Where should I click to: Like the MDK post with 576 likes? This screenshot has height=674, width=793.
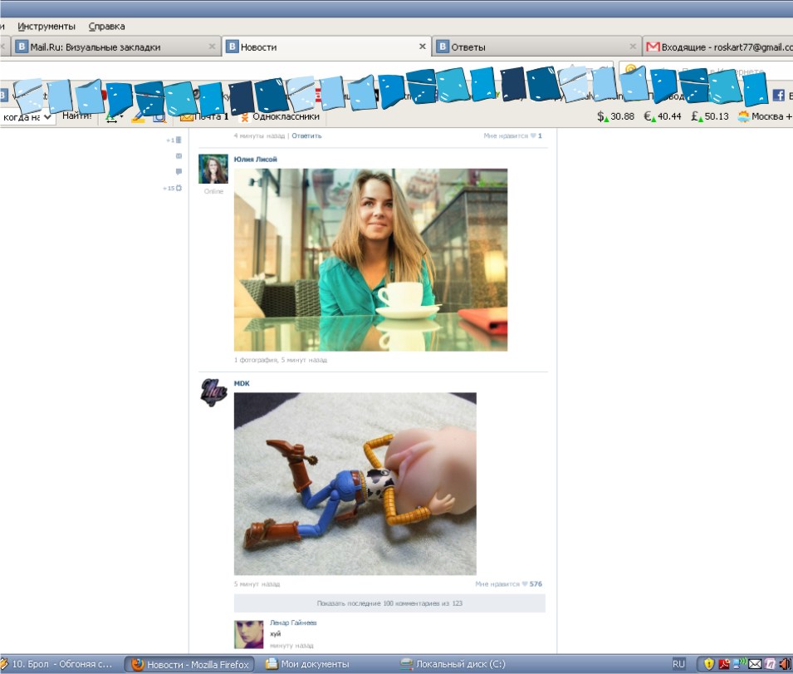click(x=508, y=584)
